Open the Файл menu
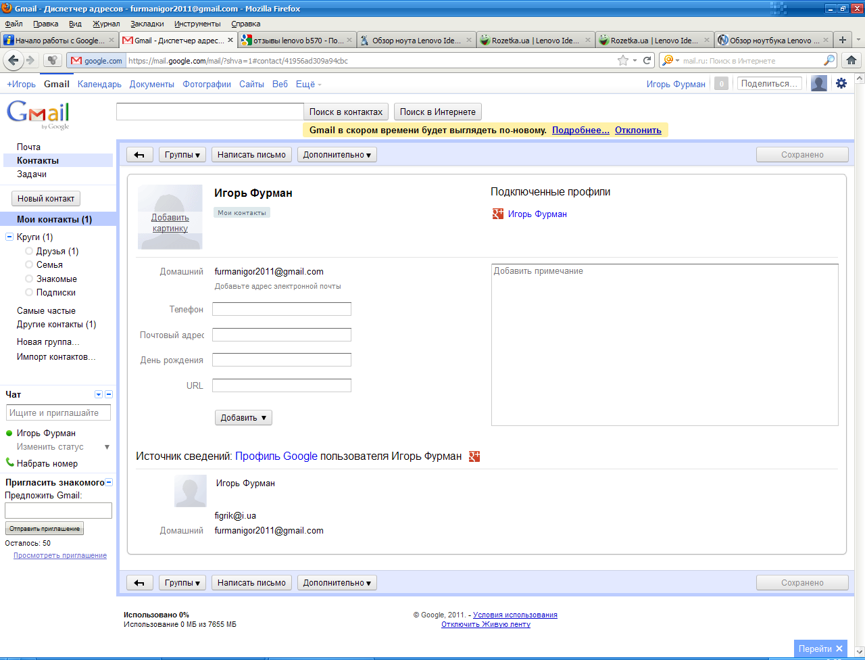Viewport: 865px width, 660px height. (x=14, y=24)
